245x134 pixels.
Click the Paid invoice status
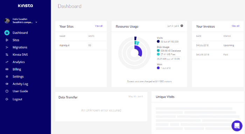[226, 55]
